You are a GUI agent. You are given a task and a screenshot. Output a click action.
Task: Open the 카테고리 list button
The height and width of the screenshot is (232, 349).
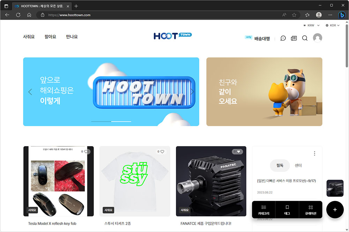click(263, 210)
